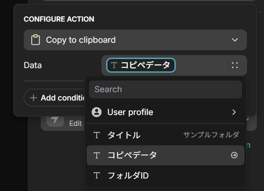Screen dimensions: 264x191
Task: Click the circled arrow icon on the コピペデータ row
Action: (234, 155)
